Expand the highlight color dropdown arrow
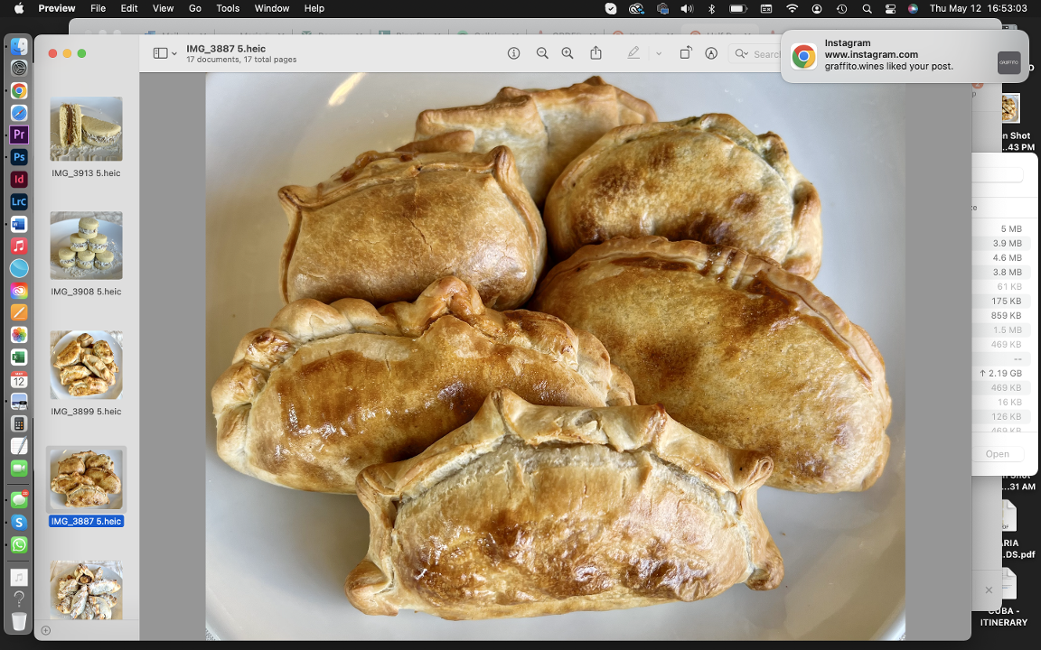Viewport: 1041px width, 650px height. (659, 54)
